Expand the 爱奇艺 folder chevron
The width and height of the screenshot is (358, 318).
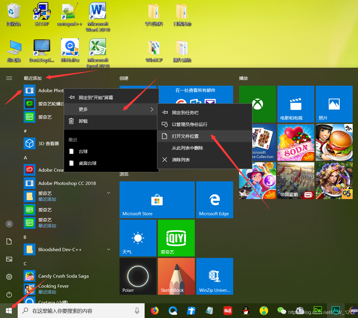(x=109, y=193)
